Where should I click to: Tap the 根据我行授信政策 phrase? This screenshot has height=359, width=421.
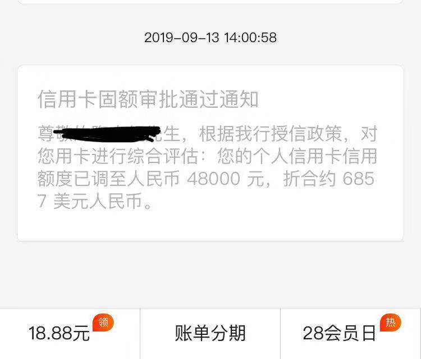click(271, 133)
